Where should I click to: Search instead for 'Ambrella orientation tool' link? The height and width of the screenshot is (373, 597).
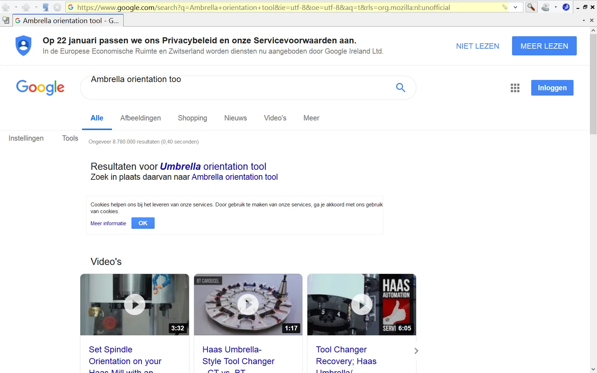click(235, 177)
